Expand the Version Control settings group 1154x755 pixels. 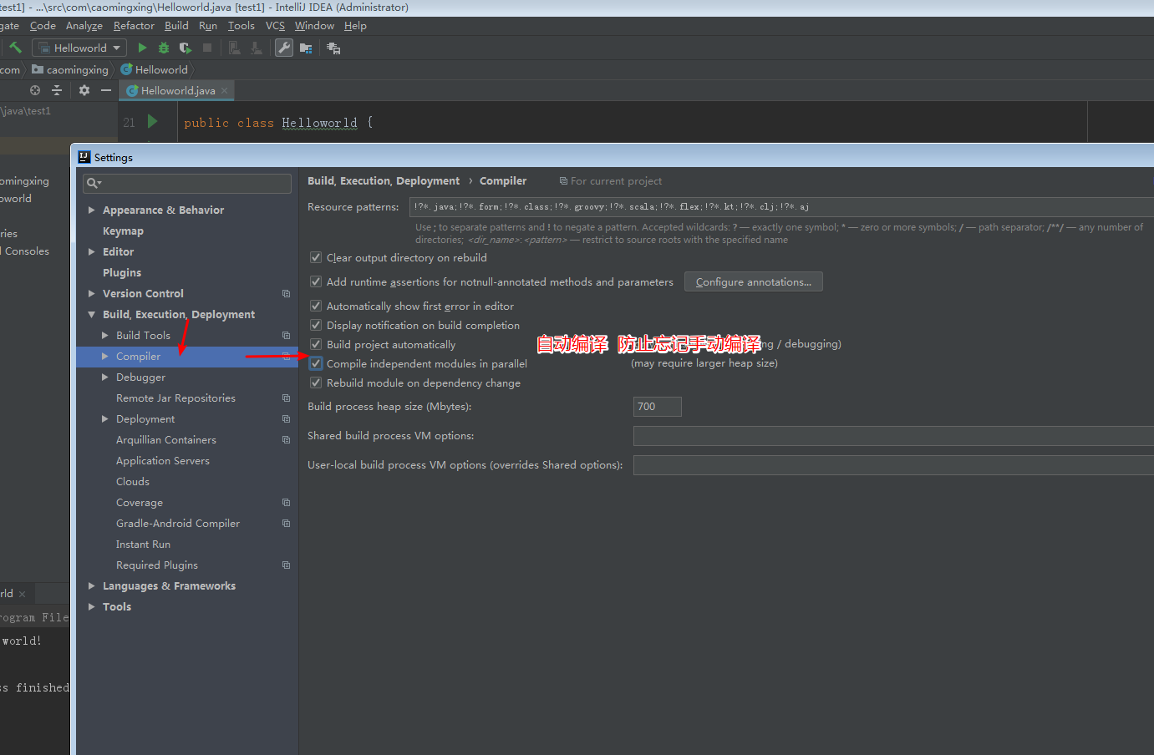coord(92,293)
